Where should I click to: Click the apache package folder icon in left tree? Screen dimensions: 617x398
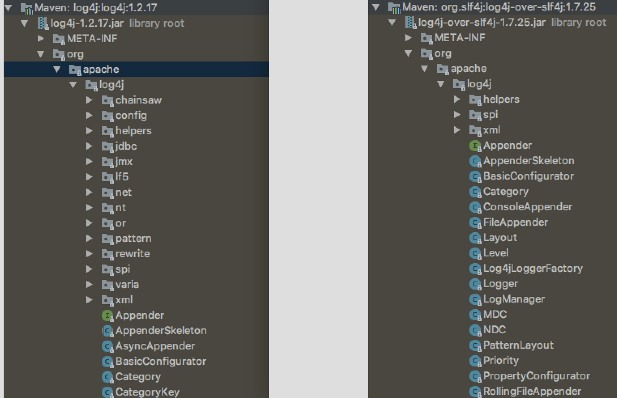pyautogui.click(x=75, y=70)
